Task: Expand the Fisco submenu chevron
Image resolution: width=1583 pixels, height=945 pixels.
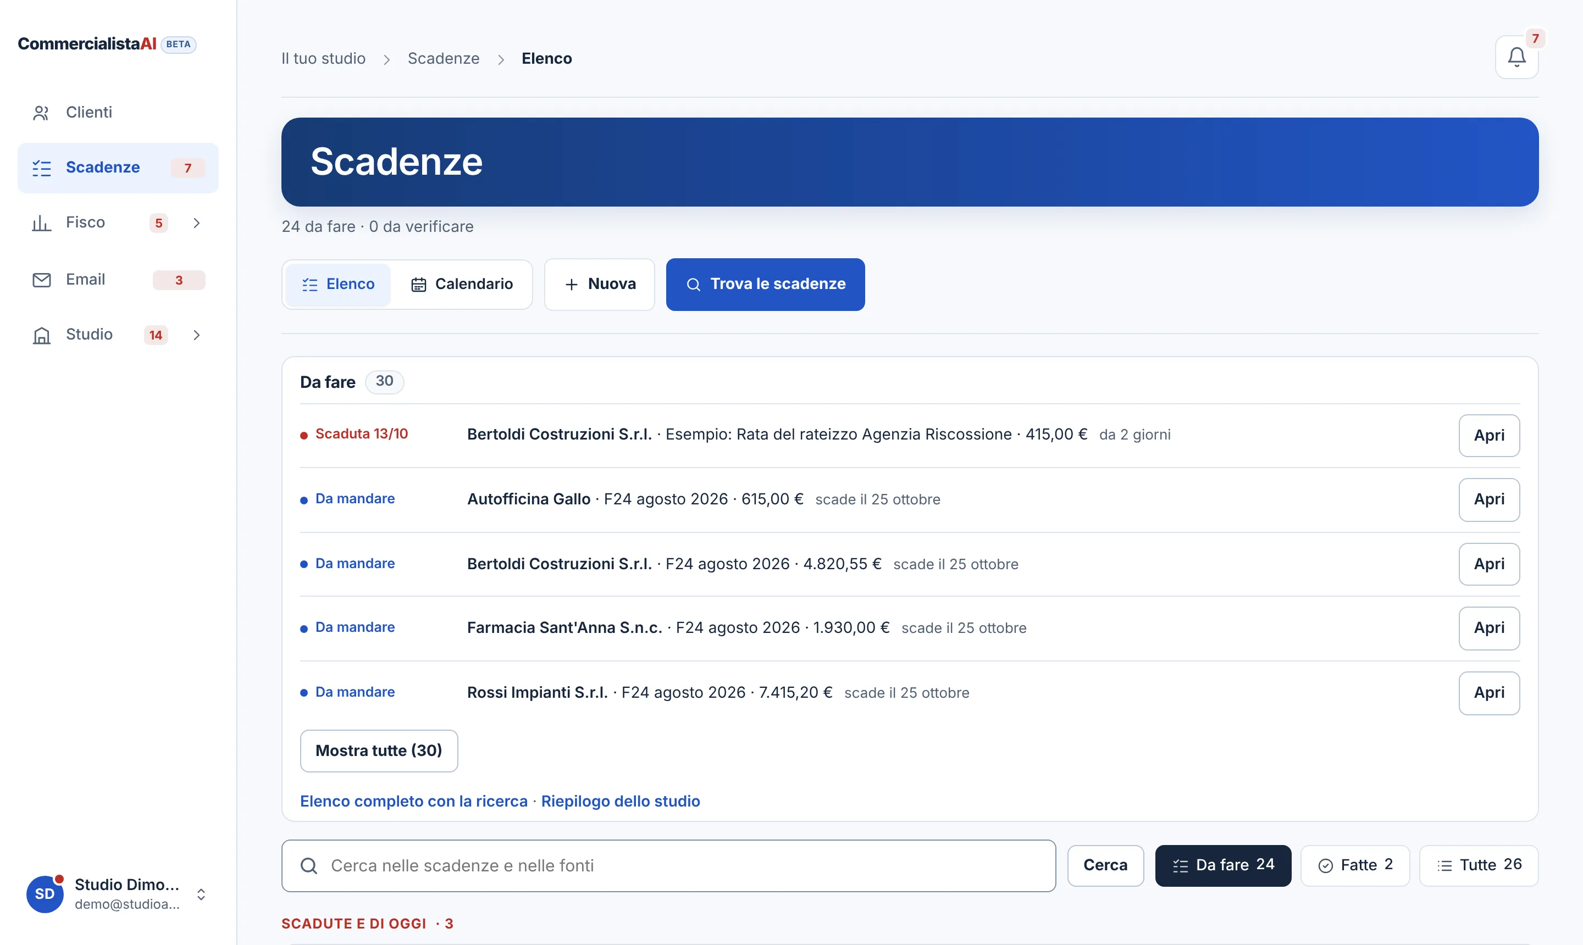Action: pyautogui.click(x=196, y=223)
